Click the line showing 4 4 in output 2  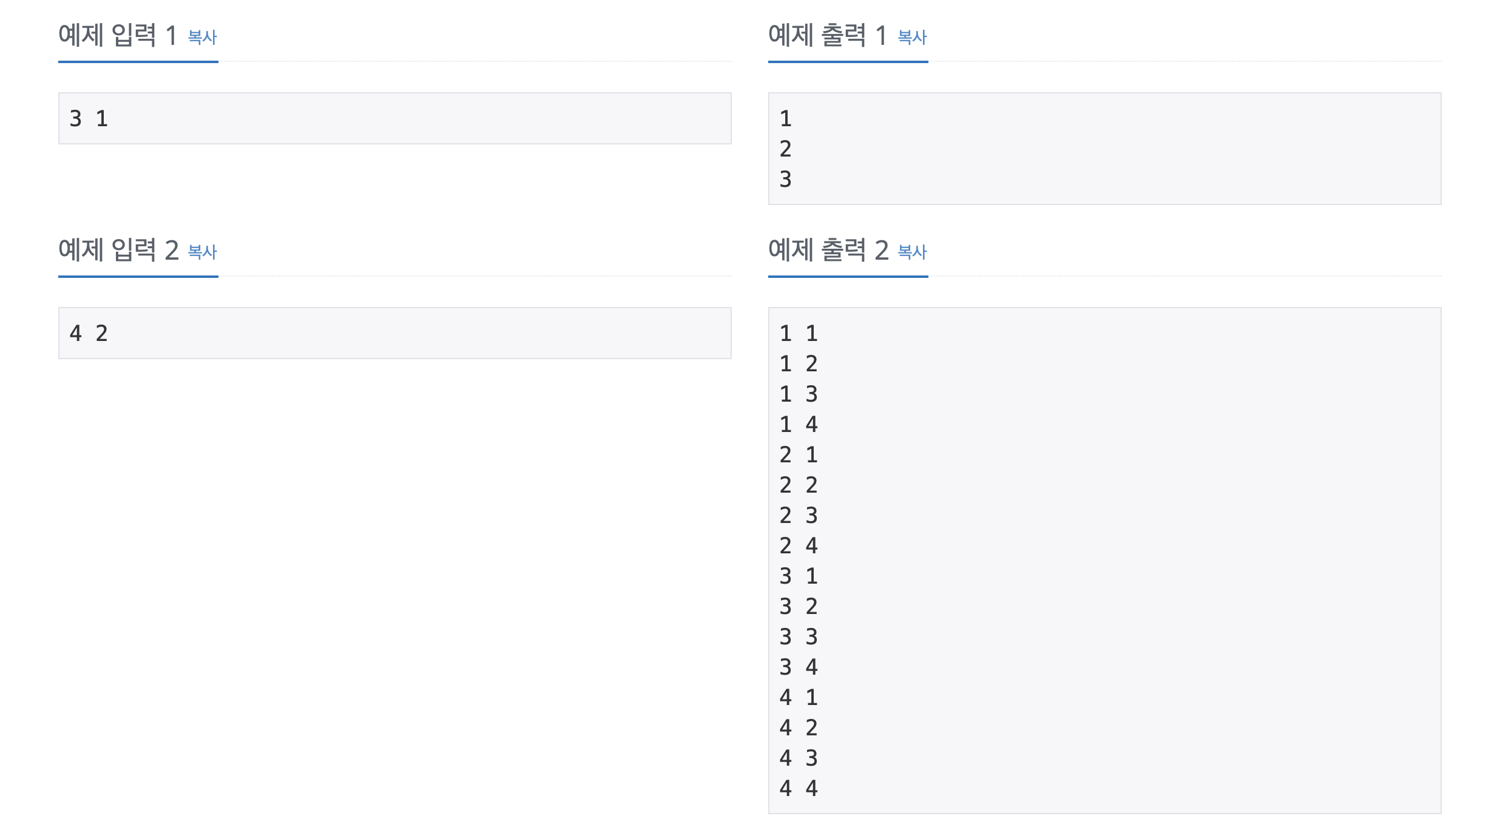799,788
